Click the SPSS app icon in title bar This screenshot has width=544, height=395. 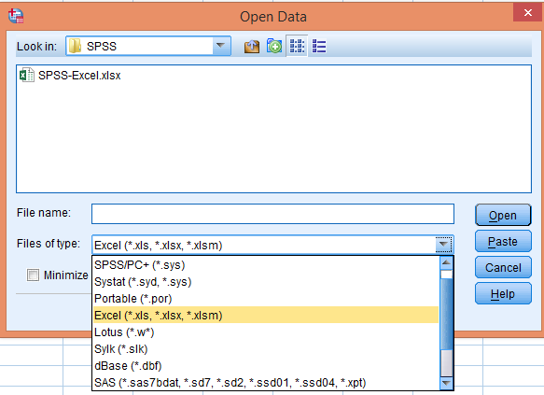point(16,16)
